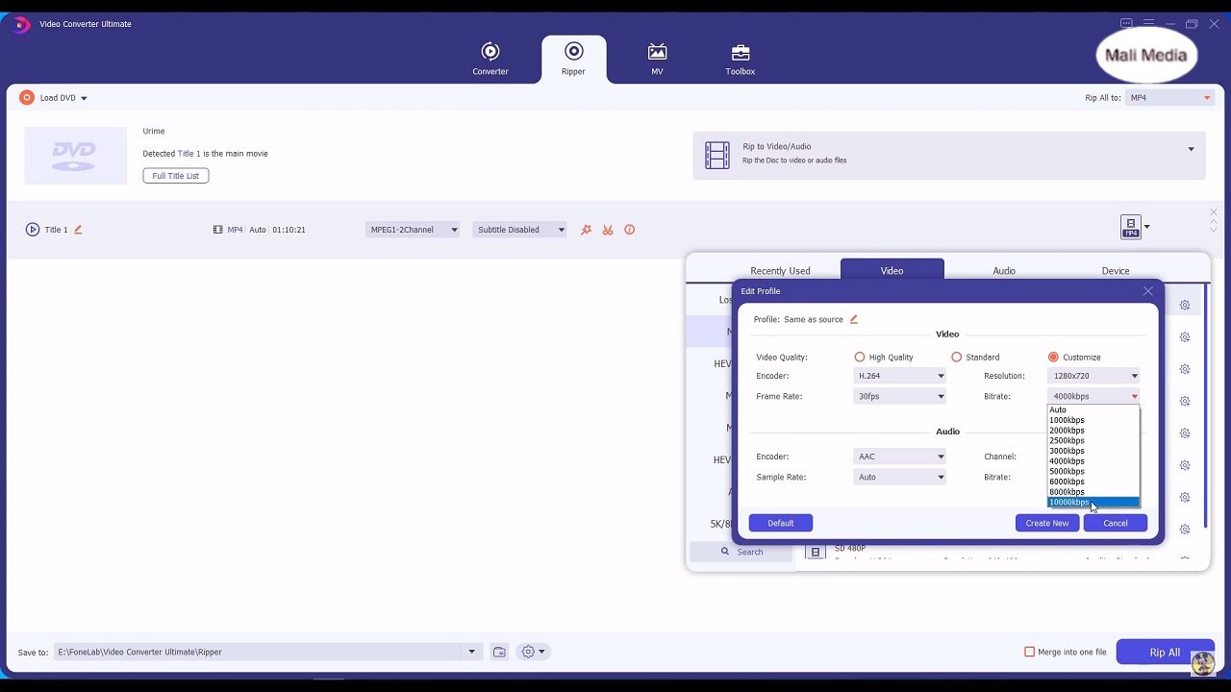
Task: Click the Full Title List button
Action: 176,176
